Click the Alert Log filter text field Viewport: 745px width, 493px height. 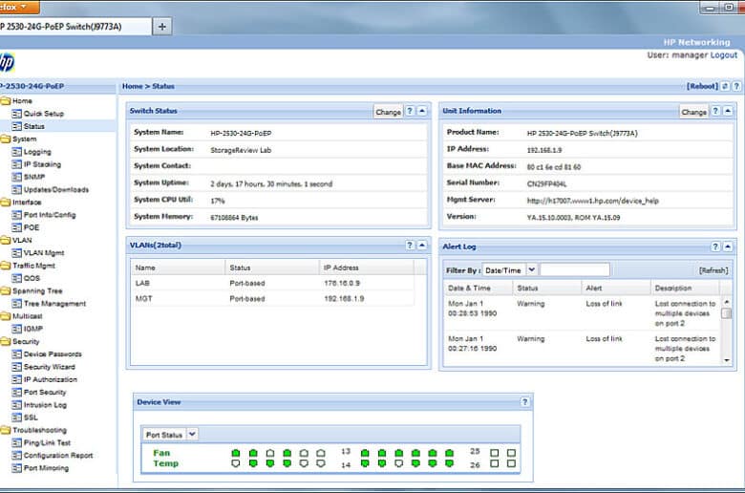(575, 270)
